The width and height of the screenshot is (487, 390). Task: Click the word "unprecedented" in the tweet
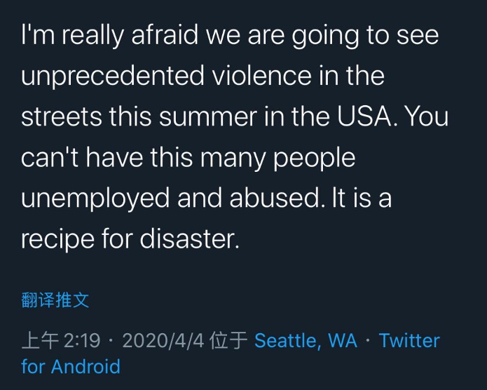pyautogui.click(x=113, y=76)
